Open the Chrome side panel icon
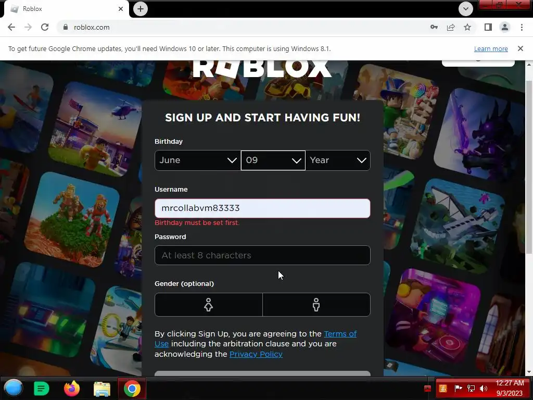Image resolution: width=533 pixels, height=400 pixels. (488, 27)
